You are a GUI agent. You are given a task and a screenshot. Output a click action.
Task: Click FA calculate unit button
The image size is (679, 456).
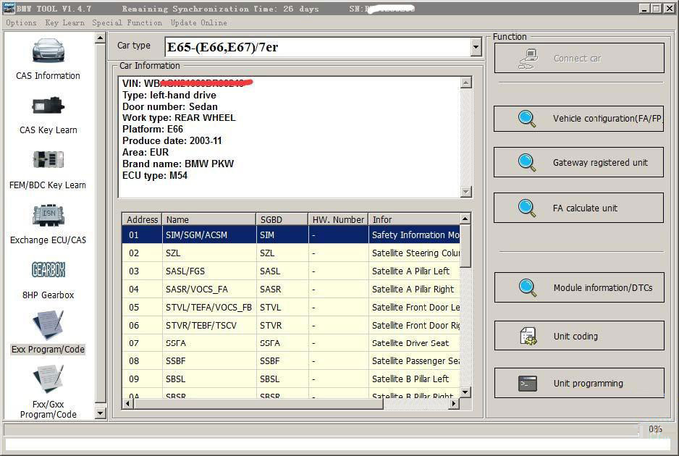(578, 208)
